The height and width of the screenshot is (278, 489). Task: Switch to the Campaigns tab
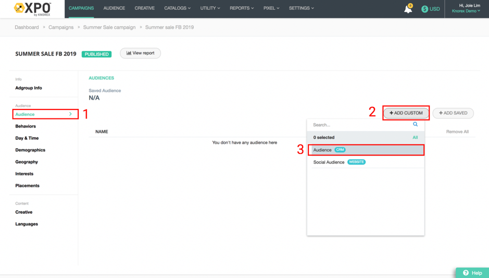[81, 8]
